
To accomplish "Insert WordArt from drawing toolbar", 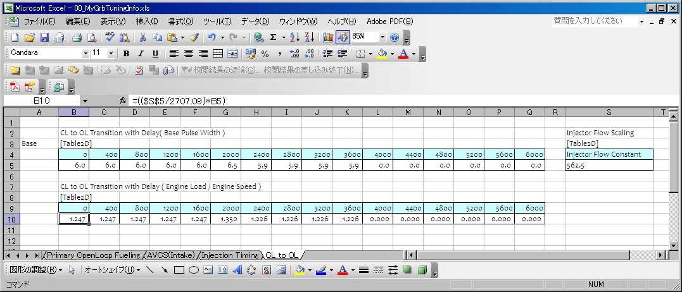I will [237, 270].
